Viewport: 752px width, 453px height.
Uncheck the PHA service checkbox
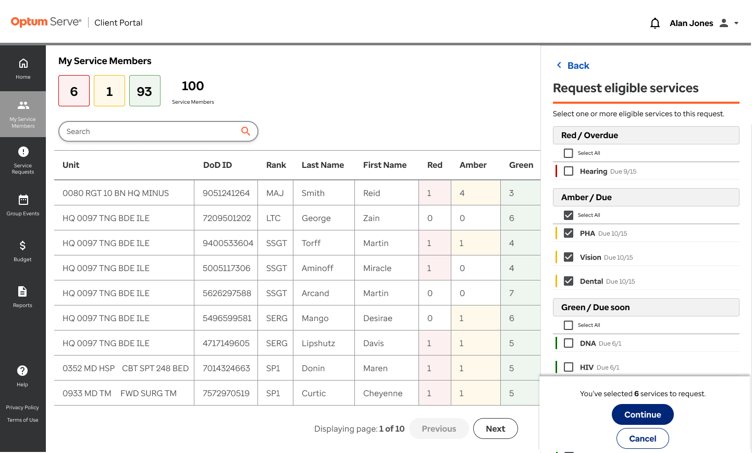pos(569,233)
